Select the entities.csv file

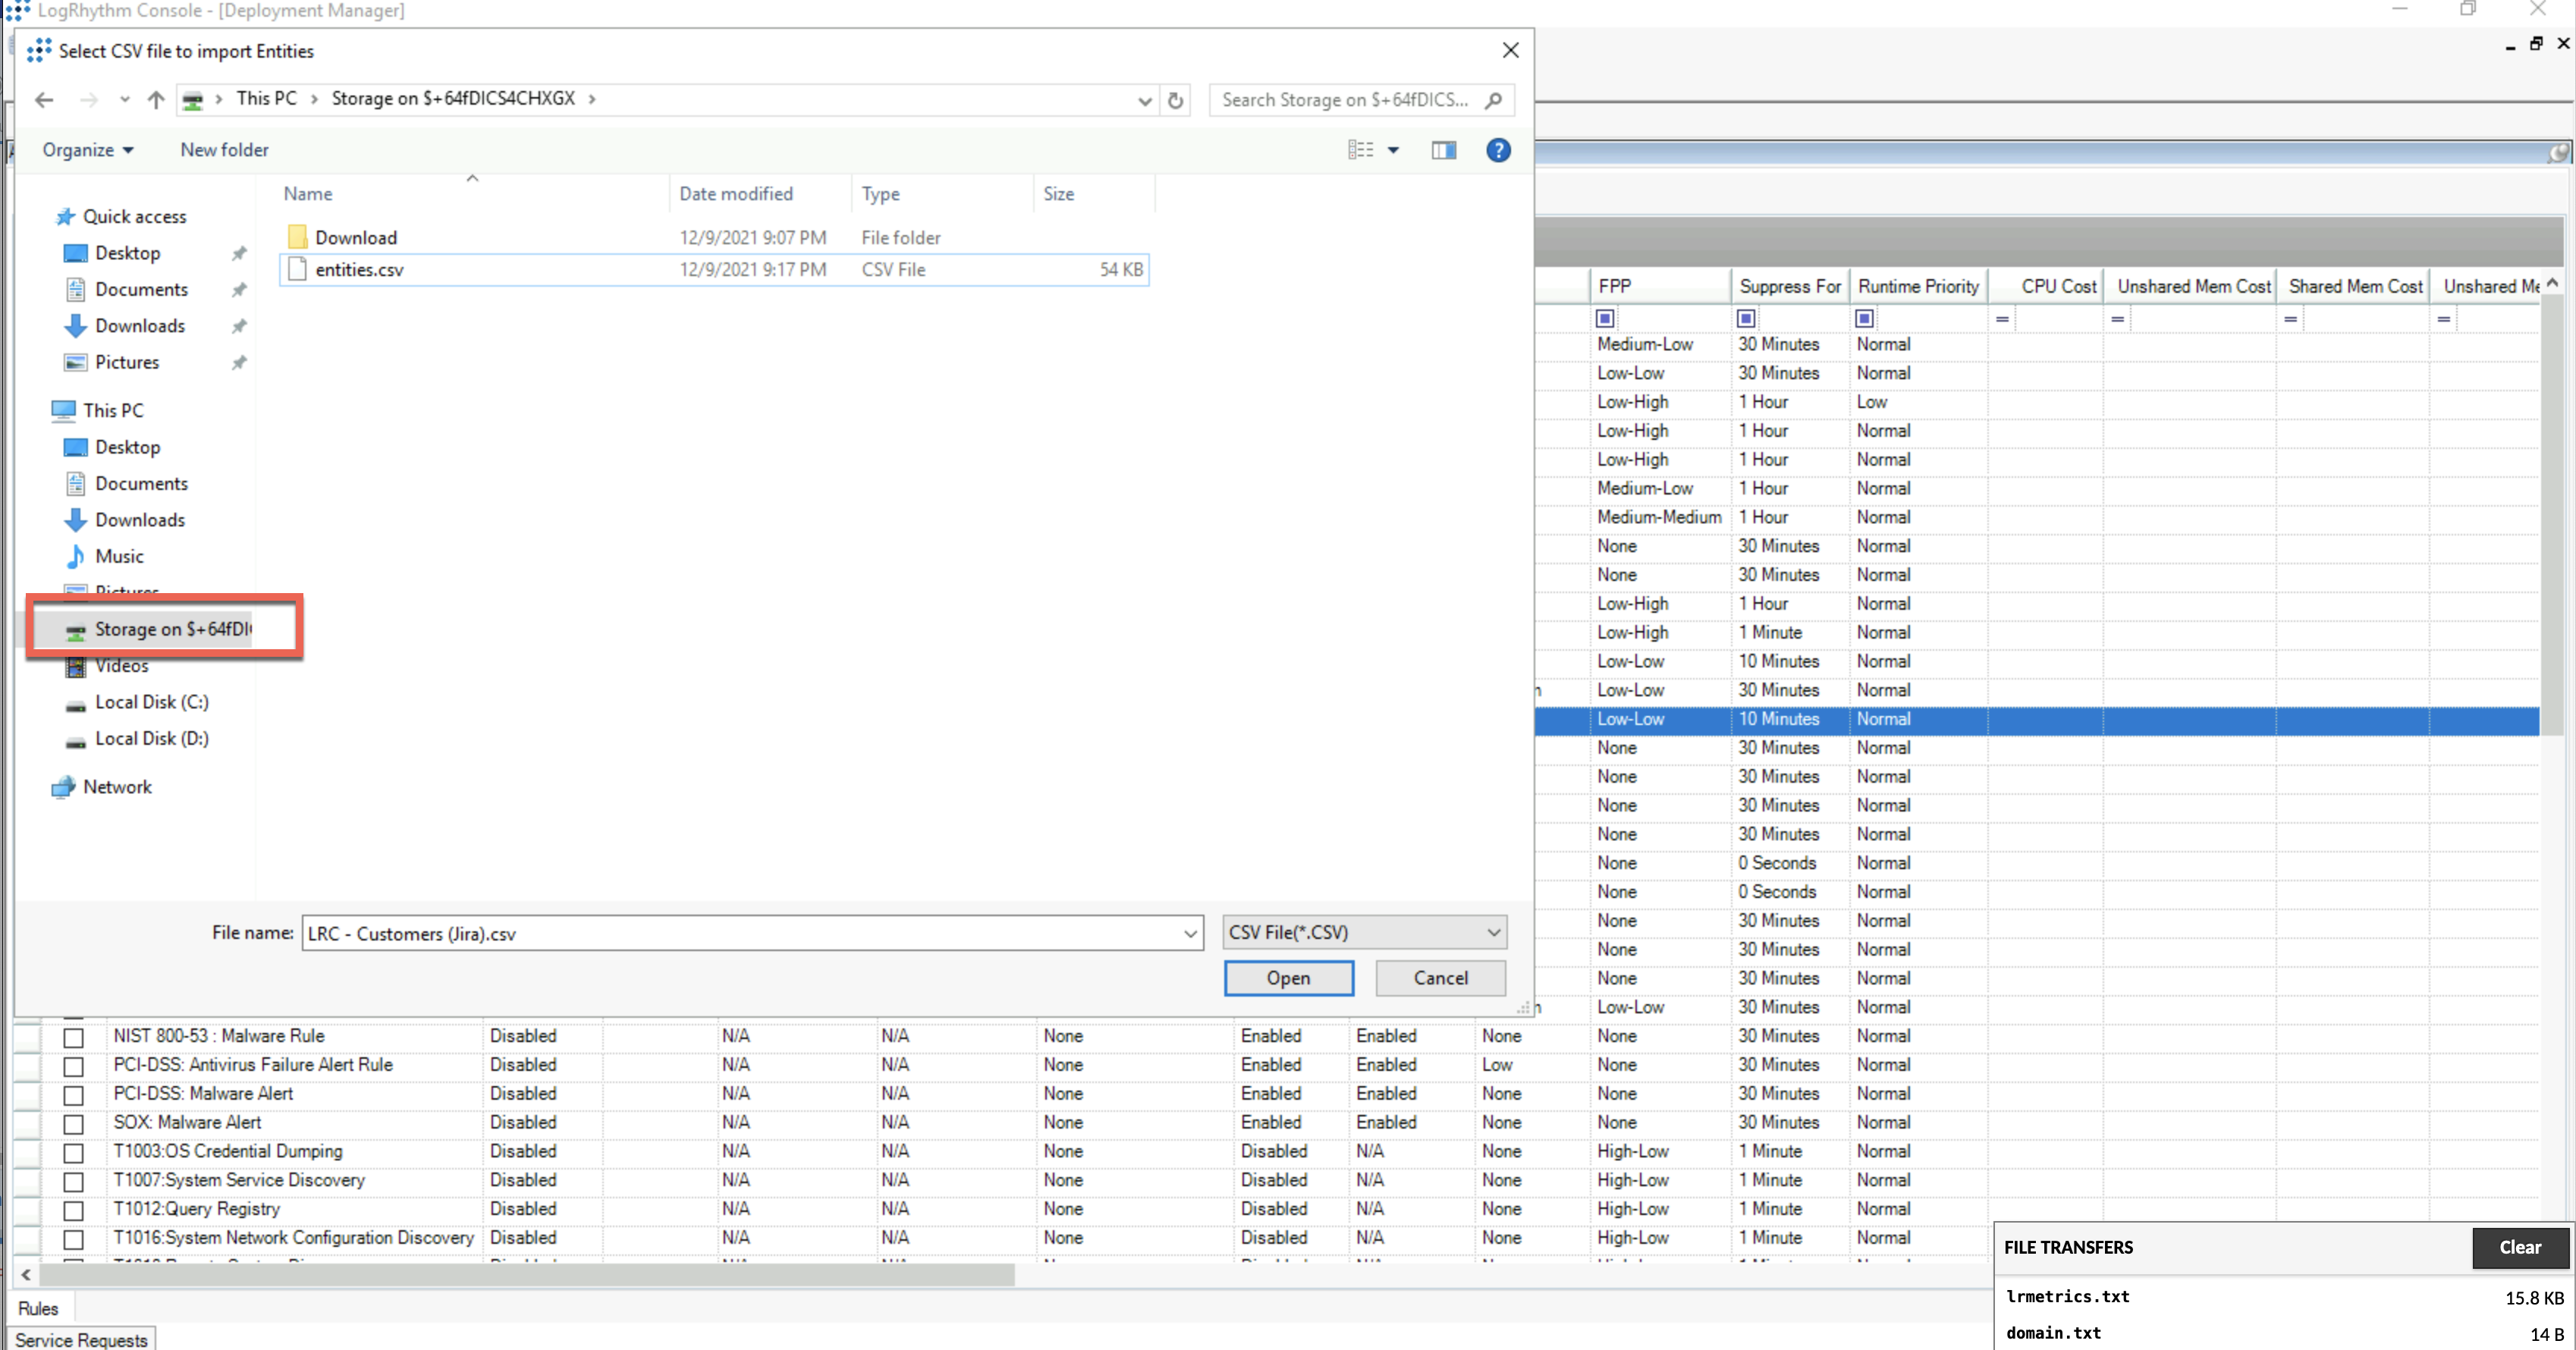coord(359,270)
